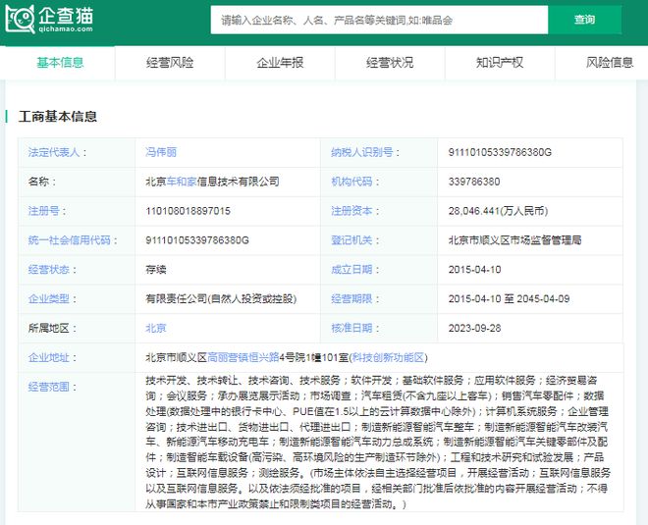
Task: Click the 企业地址 label link
Action: click(49, 358)
